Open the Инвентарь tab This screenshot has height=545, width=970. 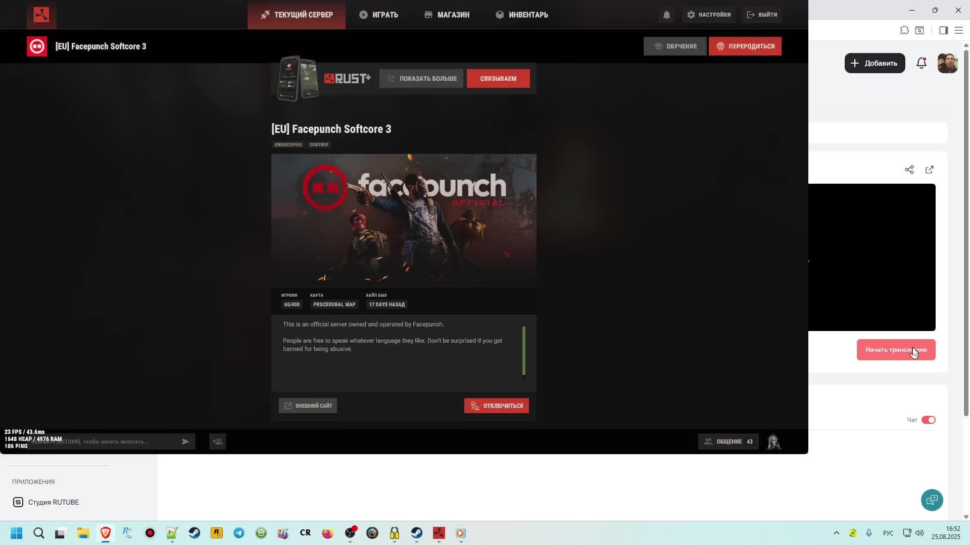pos(521,15)
